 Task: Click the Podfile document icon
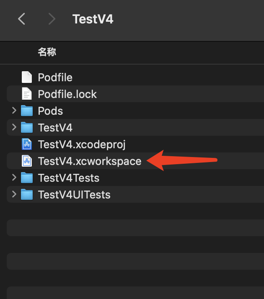coord(27,77)
